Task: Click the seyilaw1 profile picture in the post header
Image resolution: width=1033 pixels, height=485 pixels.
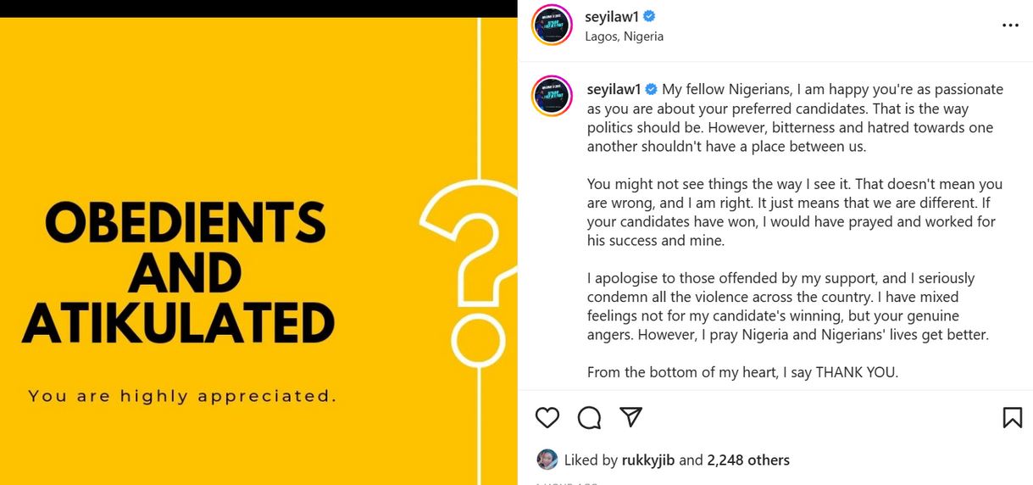Action: pos(552,25)
